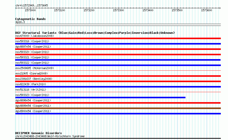Image resolution: width=228 pixels, height=140 pixels.
Task: Click the nsv513116 (Arlt2011) label
Action: click(31, 90)
